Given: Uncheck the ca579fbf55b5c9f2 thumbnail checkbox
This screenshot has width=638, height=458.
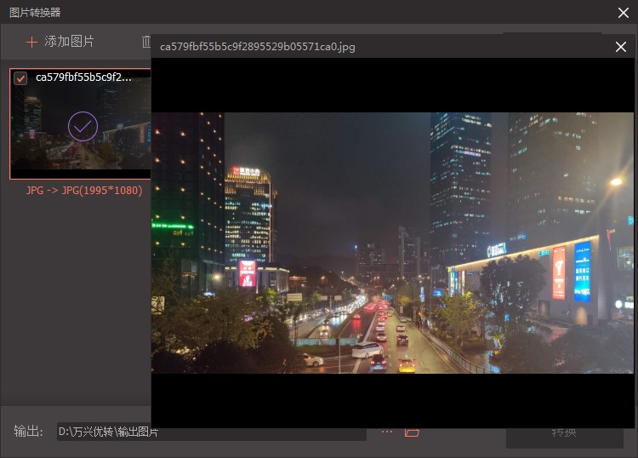Looking at the screenshot, I should coord(20,77).
